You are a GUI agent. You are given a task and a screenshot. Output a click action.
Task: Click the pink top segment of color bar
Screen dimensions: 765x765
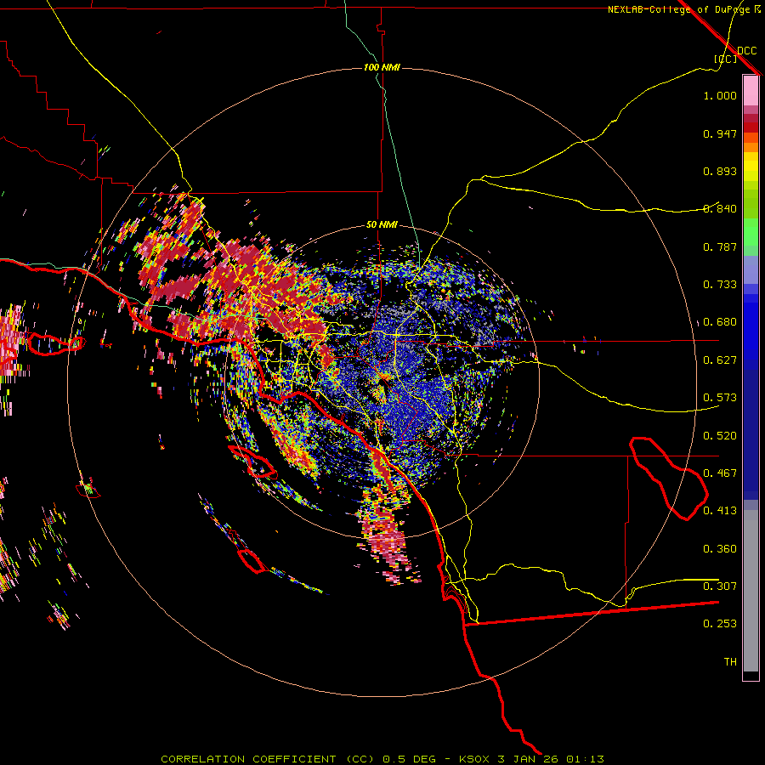(x=751, y=90)
